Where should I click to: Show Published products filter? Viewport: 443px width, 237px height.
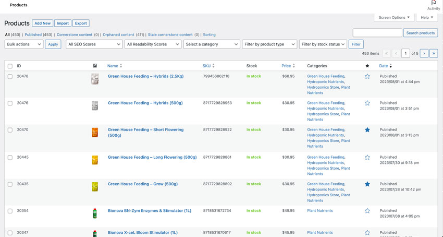33,34
